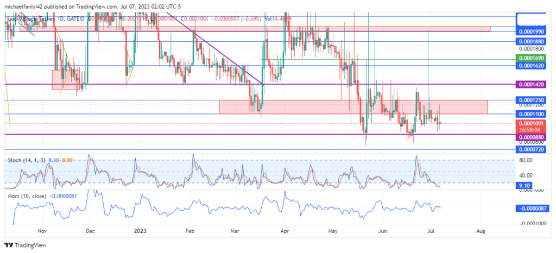Click the Mom (10, close) indicator label
The width and height of the screenshot is (556, 253).
click(28, 195)
